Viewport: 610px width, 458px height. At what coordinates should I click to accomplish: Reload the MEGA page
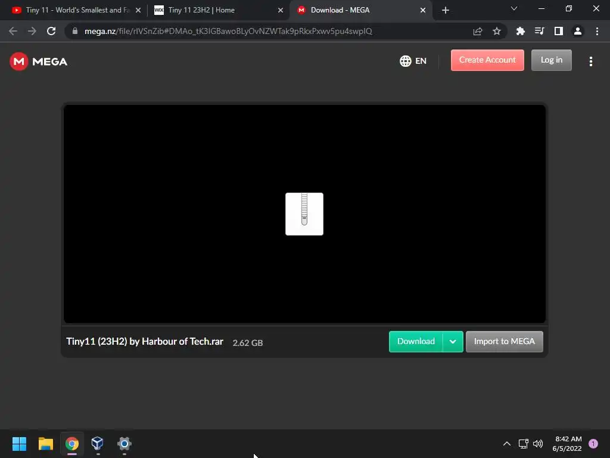(x=51, y=31)
